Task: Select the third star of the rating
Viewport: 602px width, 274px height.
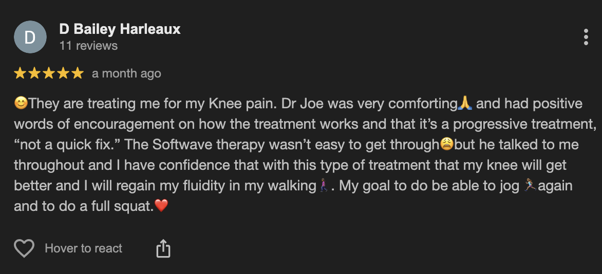Action: [x=49, y=73]
